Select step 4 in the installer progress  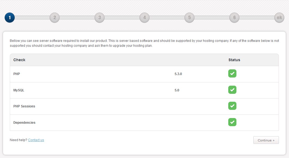point(144,18)
